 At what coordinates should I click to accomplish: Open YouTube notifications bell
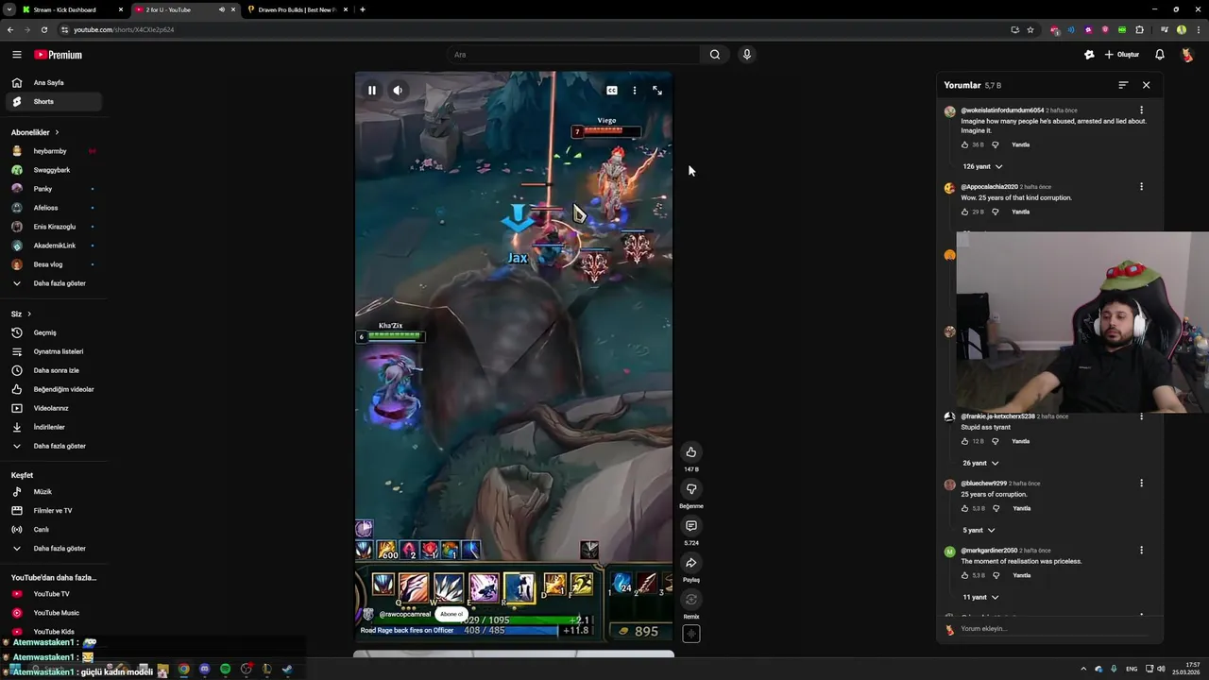1160,55
